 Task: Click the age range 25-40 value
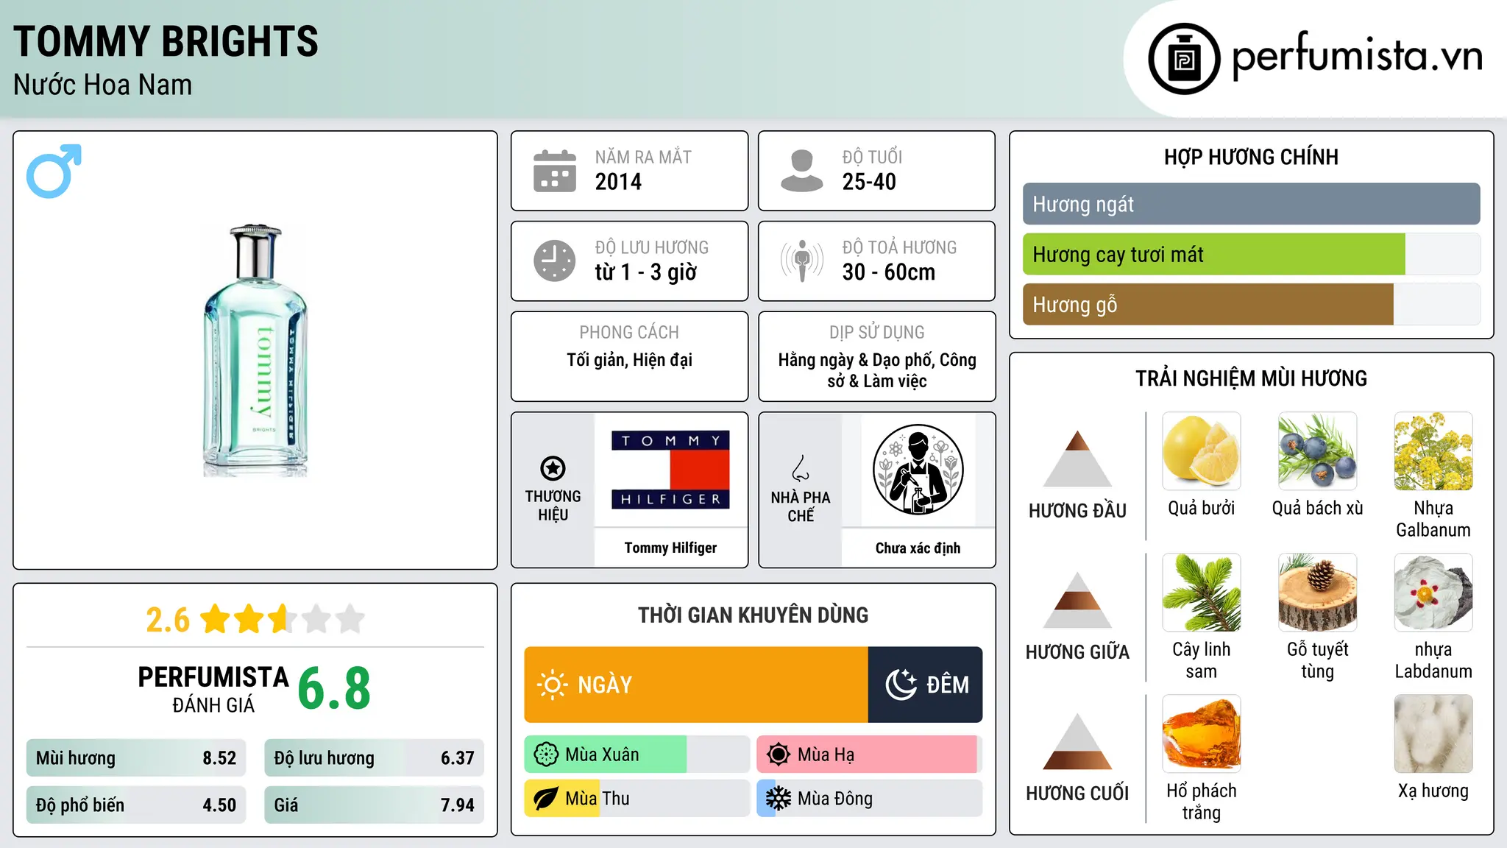(869, 182)
